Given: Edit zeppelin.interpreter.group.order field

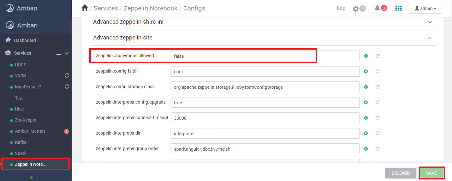Looking at the screenshot, I should pos(265,149).
